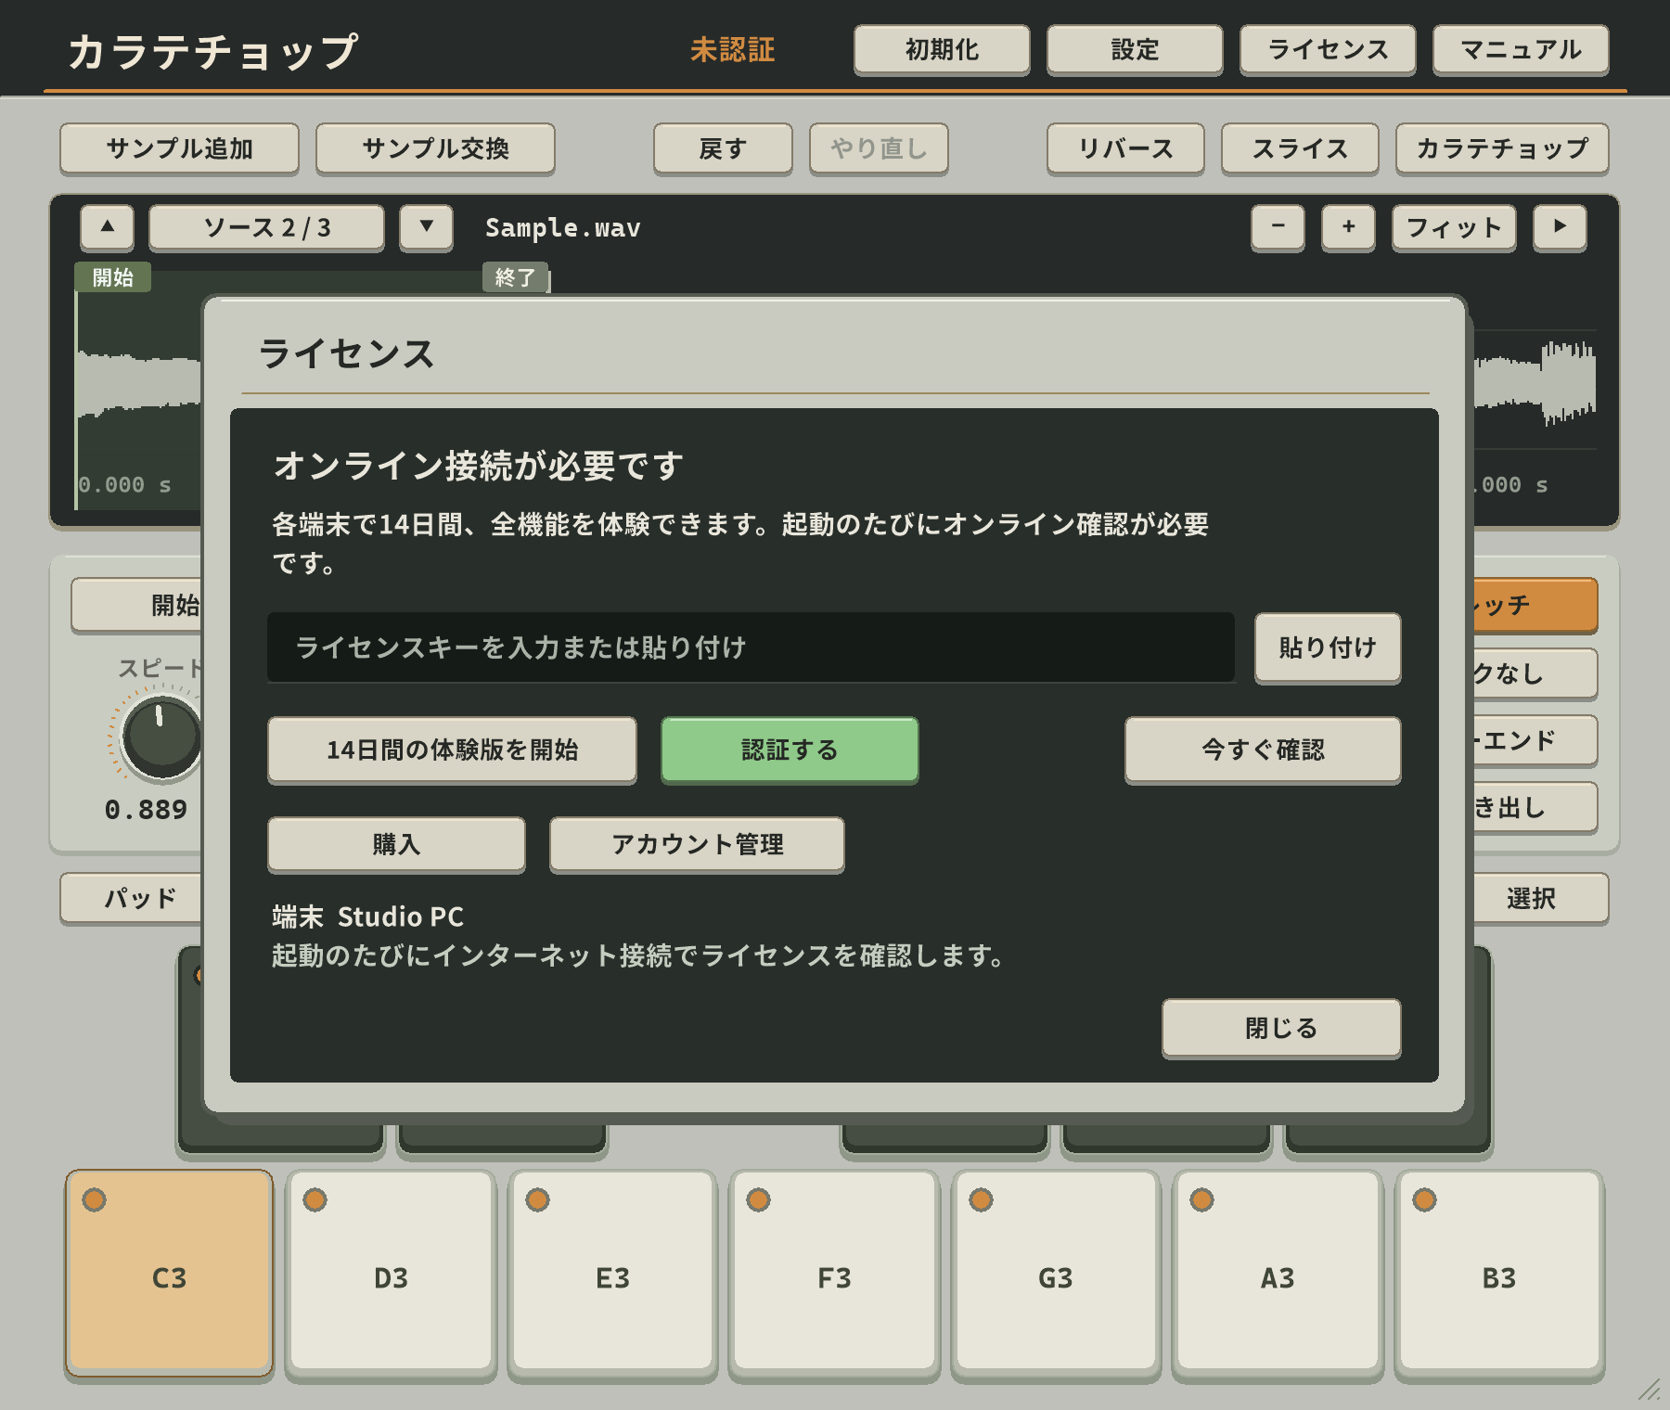
Task: Select the B3 pad
Action: tap(1499, 1273)
